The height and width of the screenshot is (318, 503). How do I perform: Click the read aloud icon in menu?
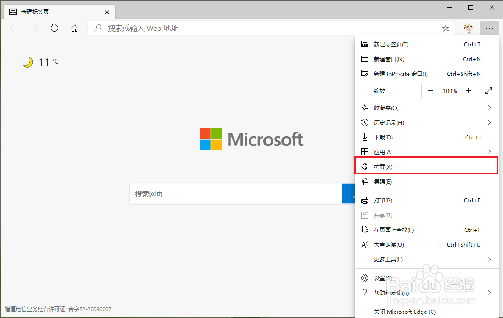(365, 244)
